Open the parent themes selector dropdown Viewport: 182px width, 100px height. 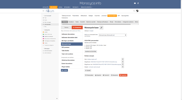tap(113, 35)
